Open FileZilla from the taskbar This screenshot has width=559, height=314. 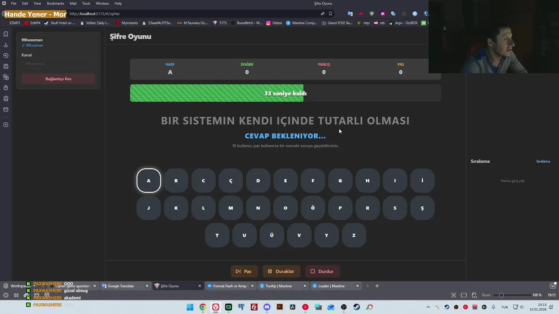coord(254,307)
